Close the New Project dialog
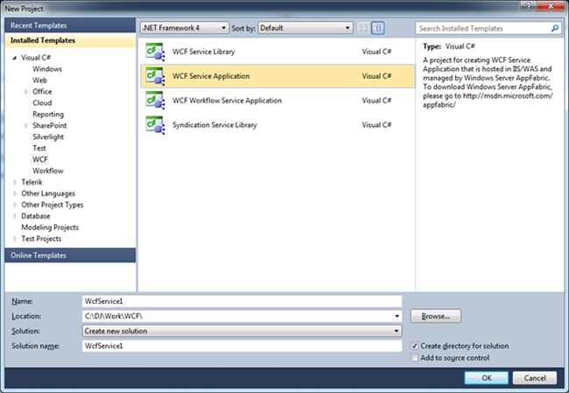The image size is (569, 393). [550, 6]
